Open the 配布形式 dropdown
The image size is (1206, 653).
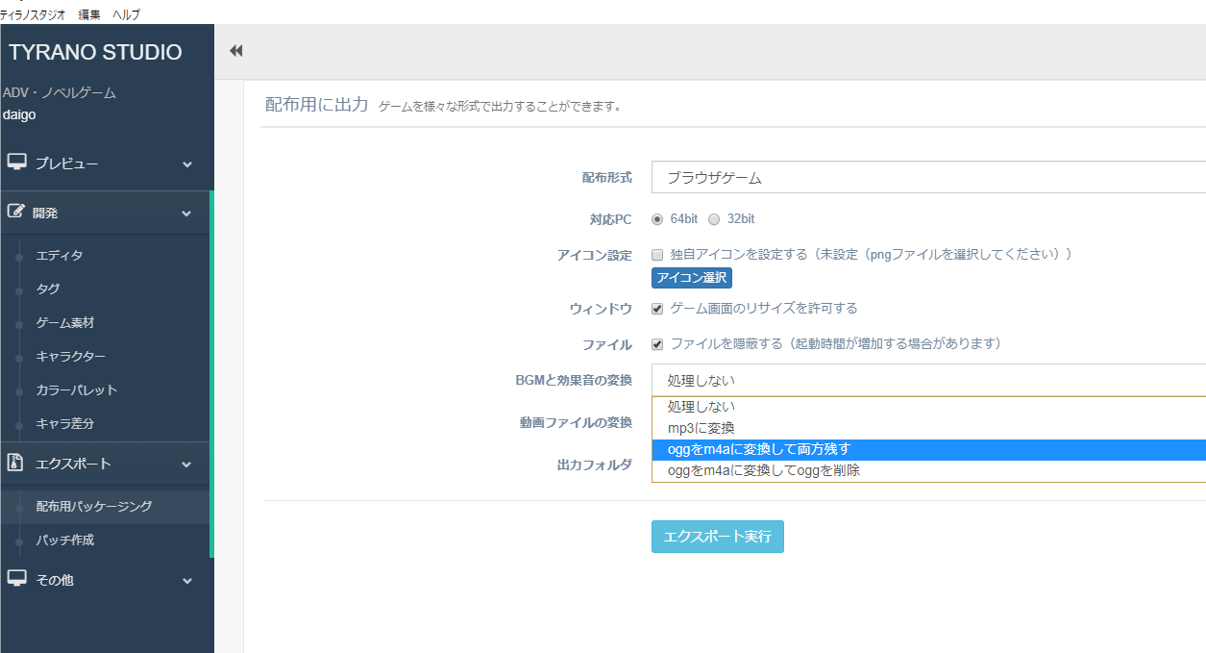click(x=928, y=178)
